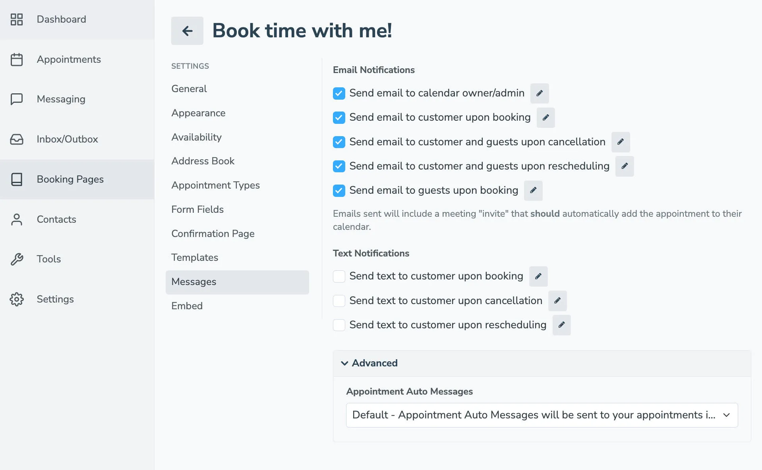Image resolution: width=762 pixels, height=470 pixels.
Task: Edit the customer rescheduling email pencil
Action: pyautogui.click(x=624, y=166)
